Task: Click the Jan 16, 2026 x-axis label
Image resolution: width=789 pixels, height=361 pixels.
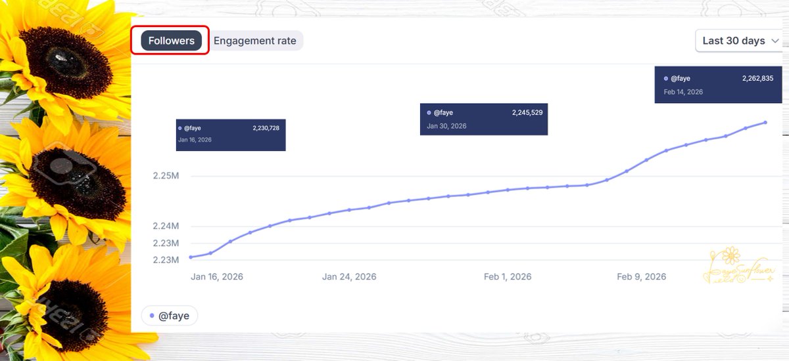Action: tap(217, 277)
